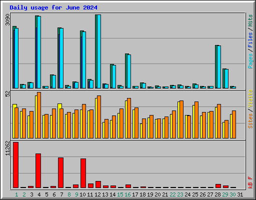The width and height of the screenshot is (256, 200).
Task: Click the 11262 axis value label
Action: pos(7,148)
